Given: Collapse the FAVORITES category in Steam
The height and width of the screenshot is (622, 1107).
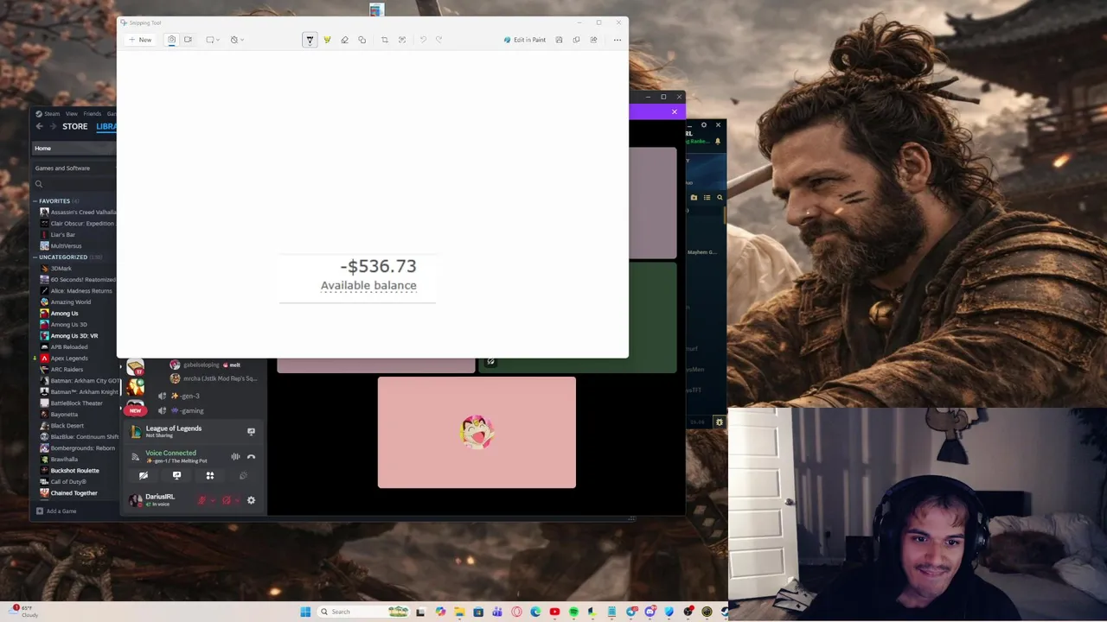Looking at the screenshot, I should click(x=36, y=201).
